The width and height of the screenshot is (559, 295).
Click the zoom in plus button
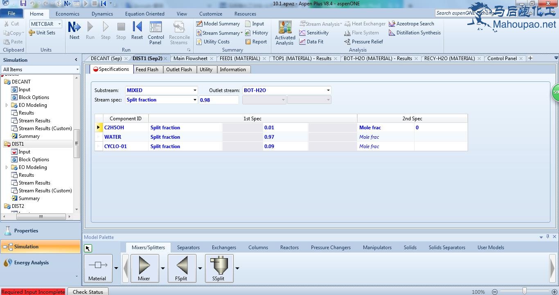click(554, 292)
